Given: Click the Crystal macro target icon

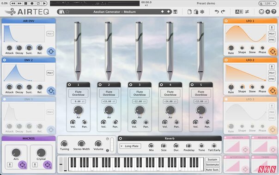Looking at the screenshot, I should [x=47, y=165].
